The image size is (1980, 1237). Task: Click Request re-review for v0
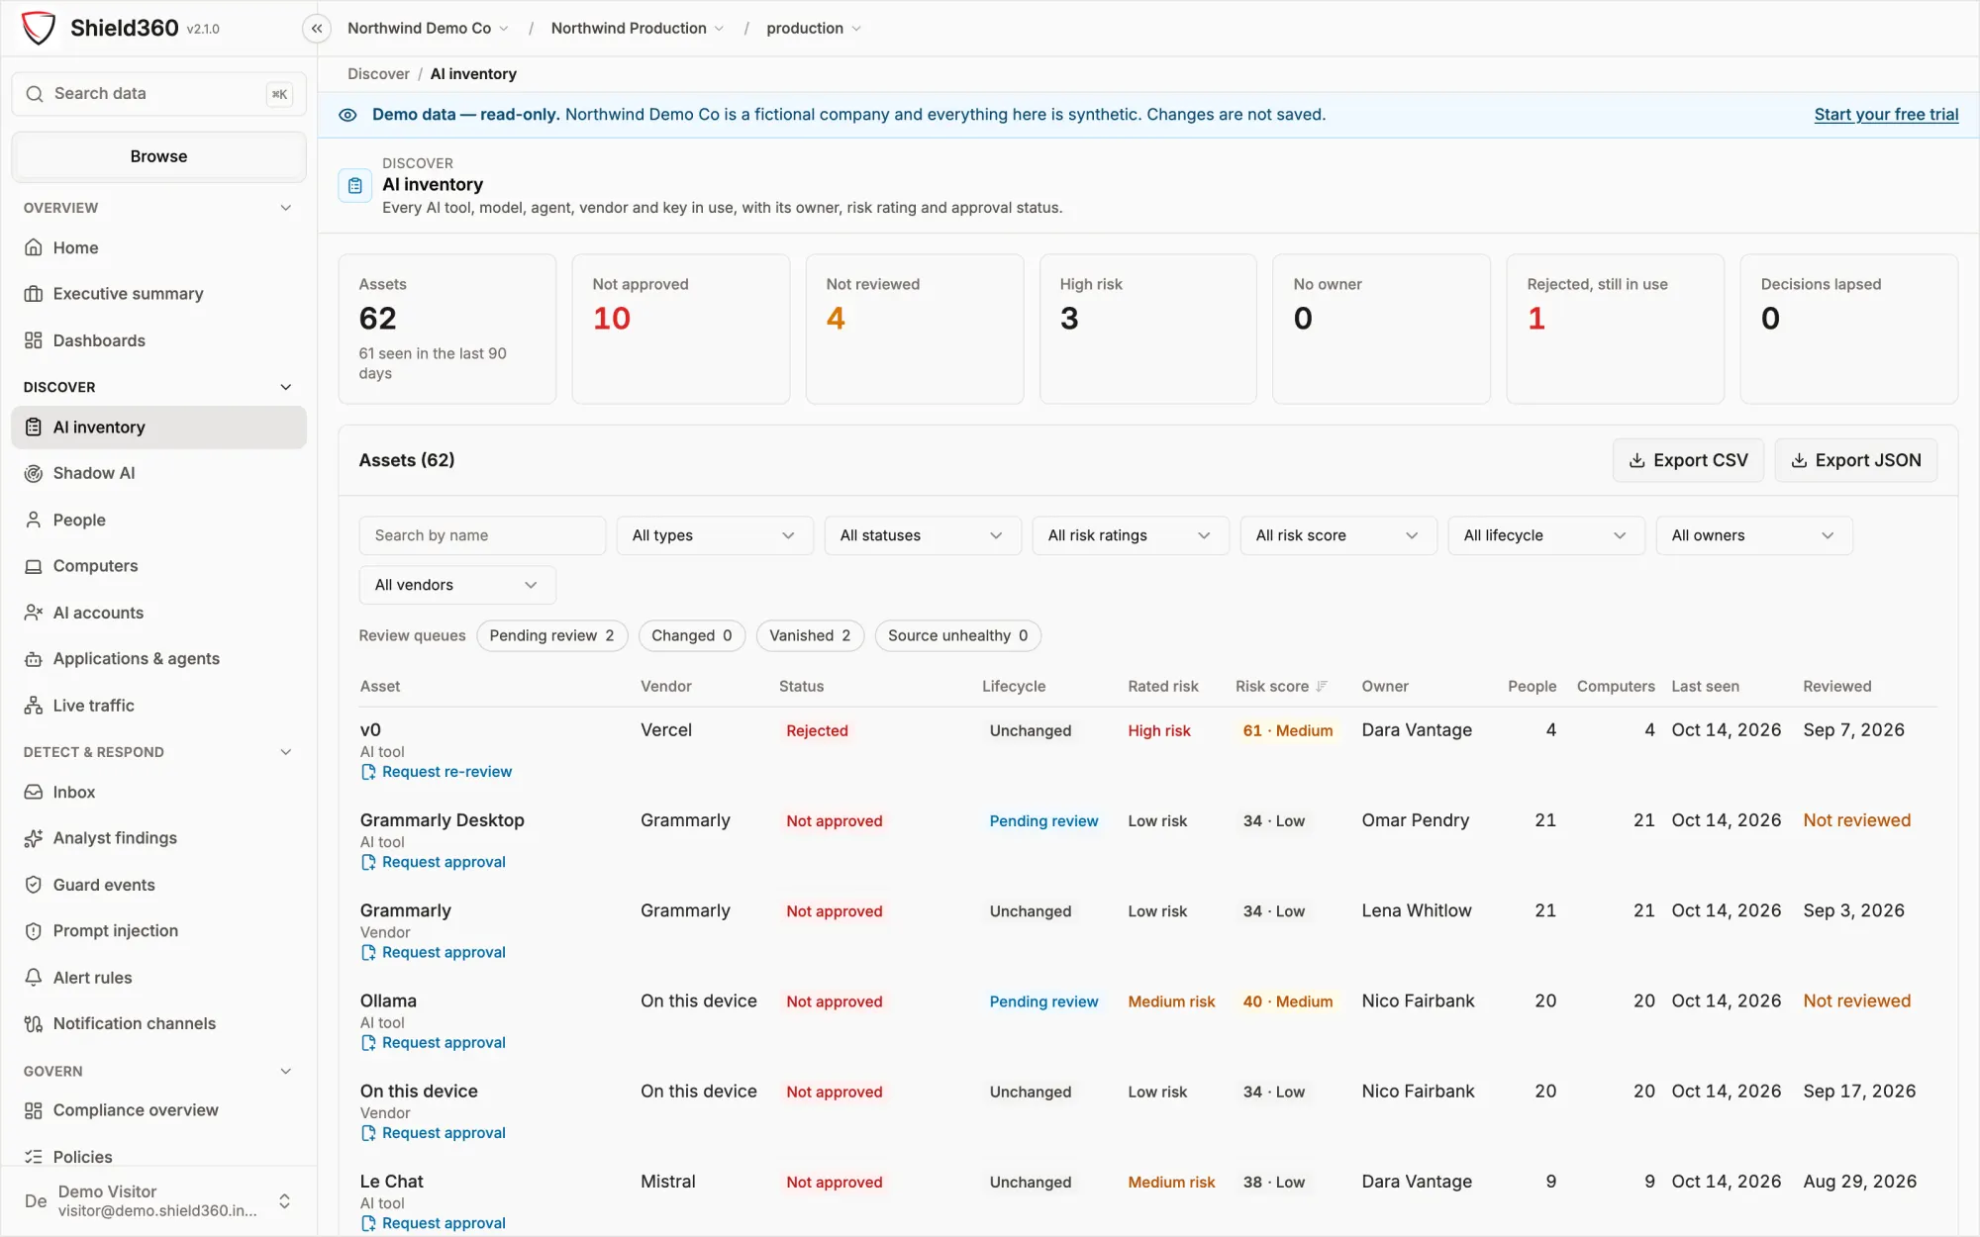pos(437,772)
